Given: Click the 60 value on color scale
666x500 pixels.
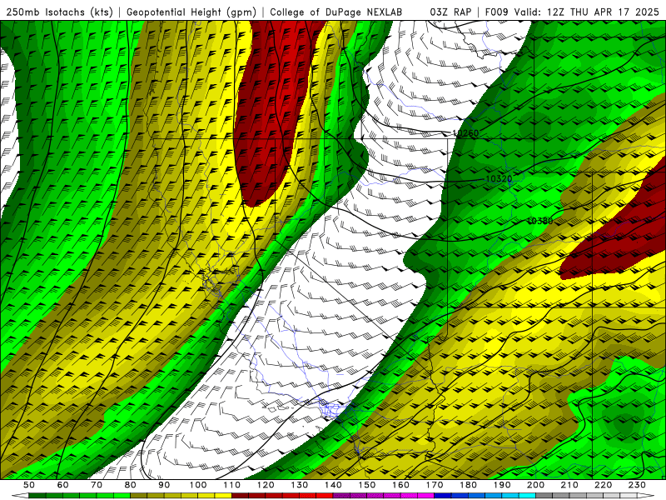Looking at the screenshot, I should 62,485.
